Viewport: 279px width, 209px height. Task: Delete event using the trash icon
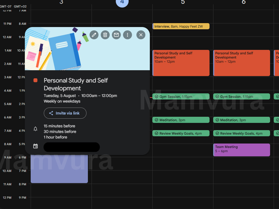(105, 35)
